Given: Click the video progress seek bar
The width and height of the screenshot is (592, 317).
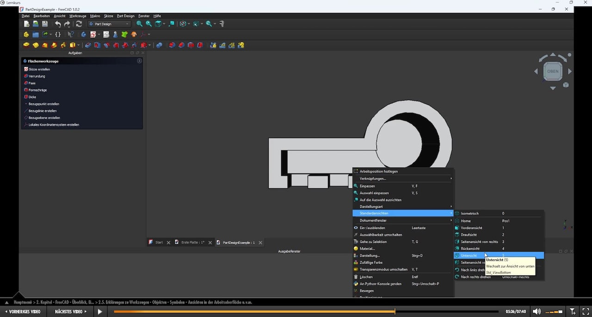Looking at the screenshot, I should tap(305, 311).
